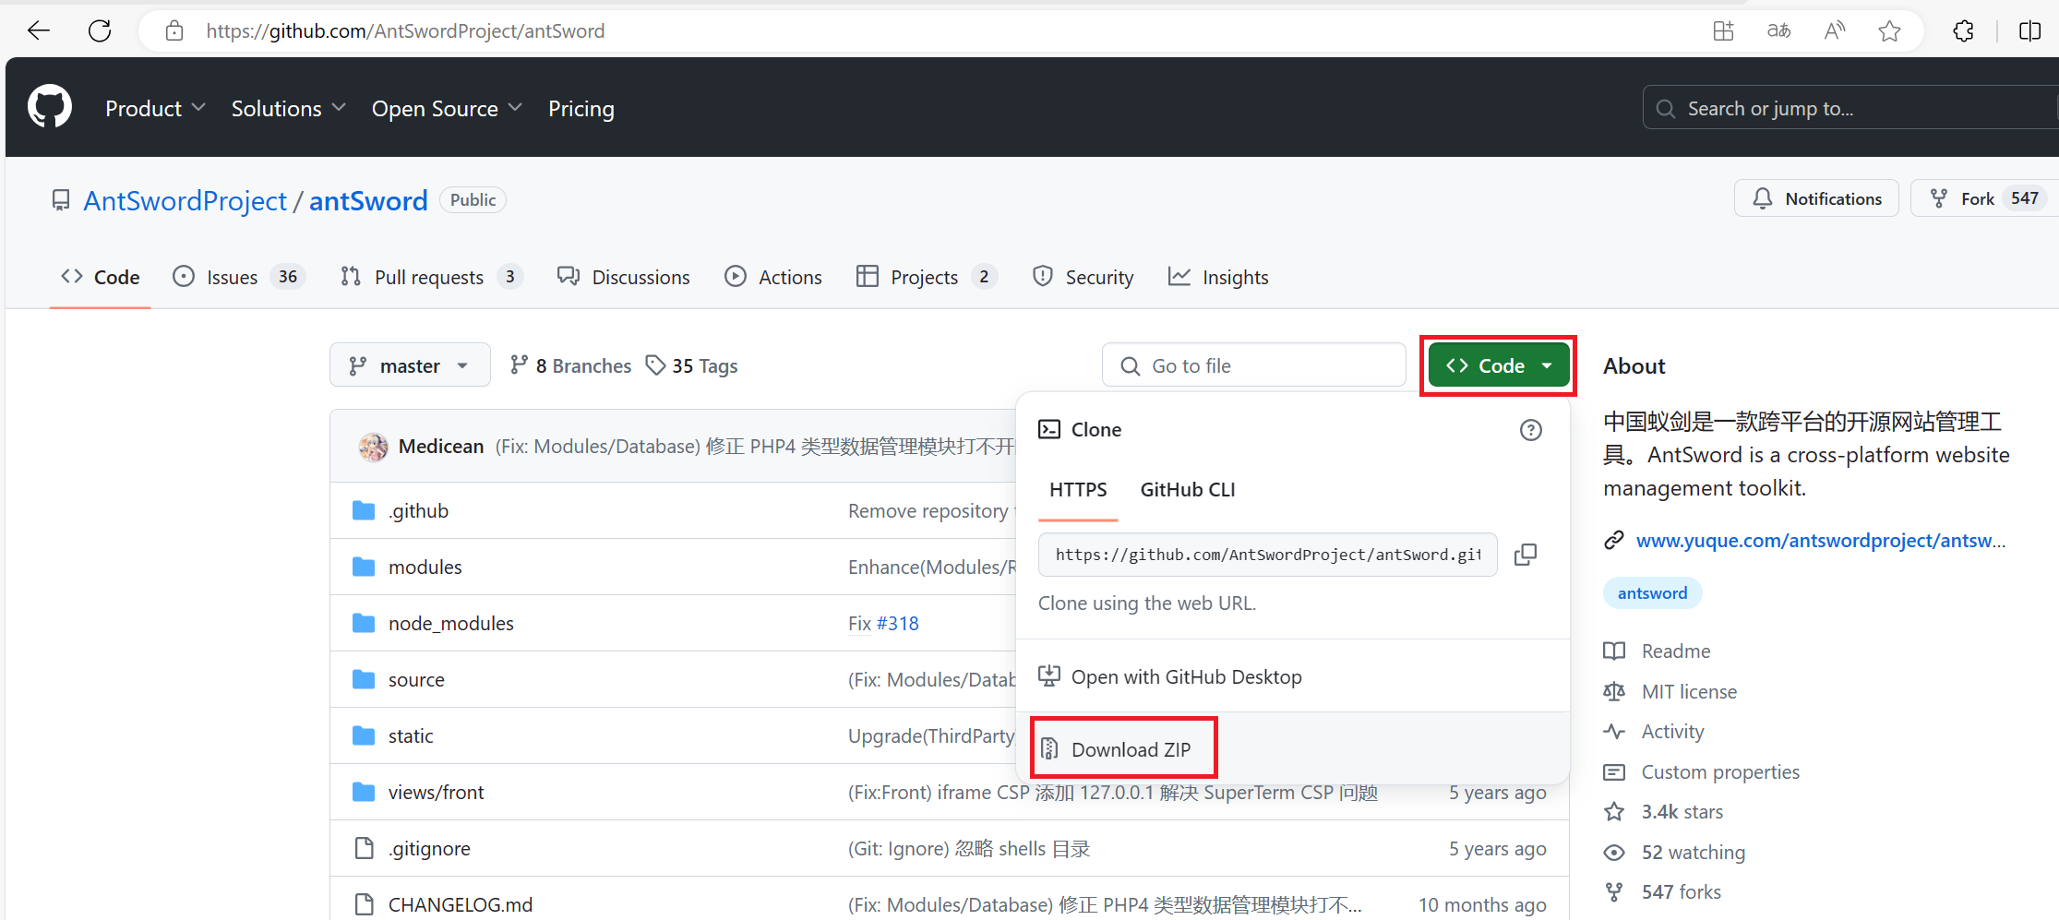Viewport: 2059px width, 920px height.
Task: Open the read aloud icon in address bar
Action: click(1835, 30)
